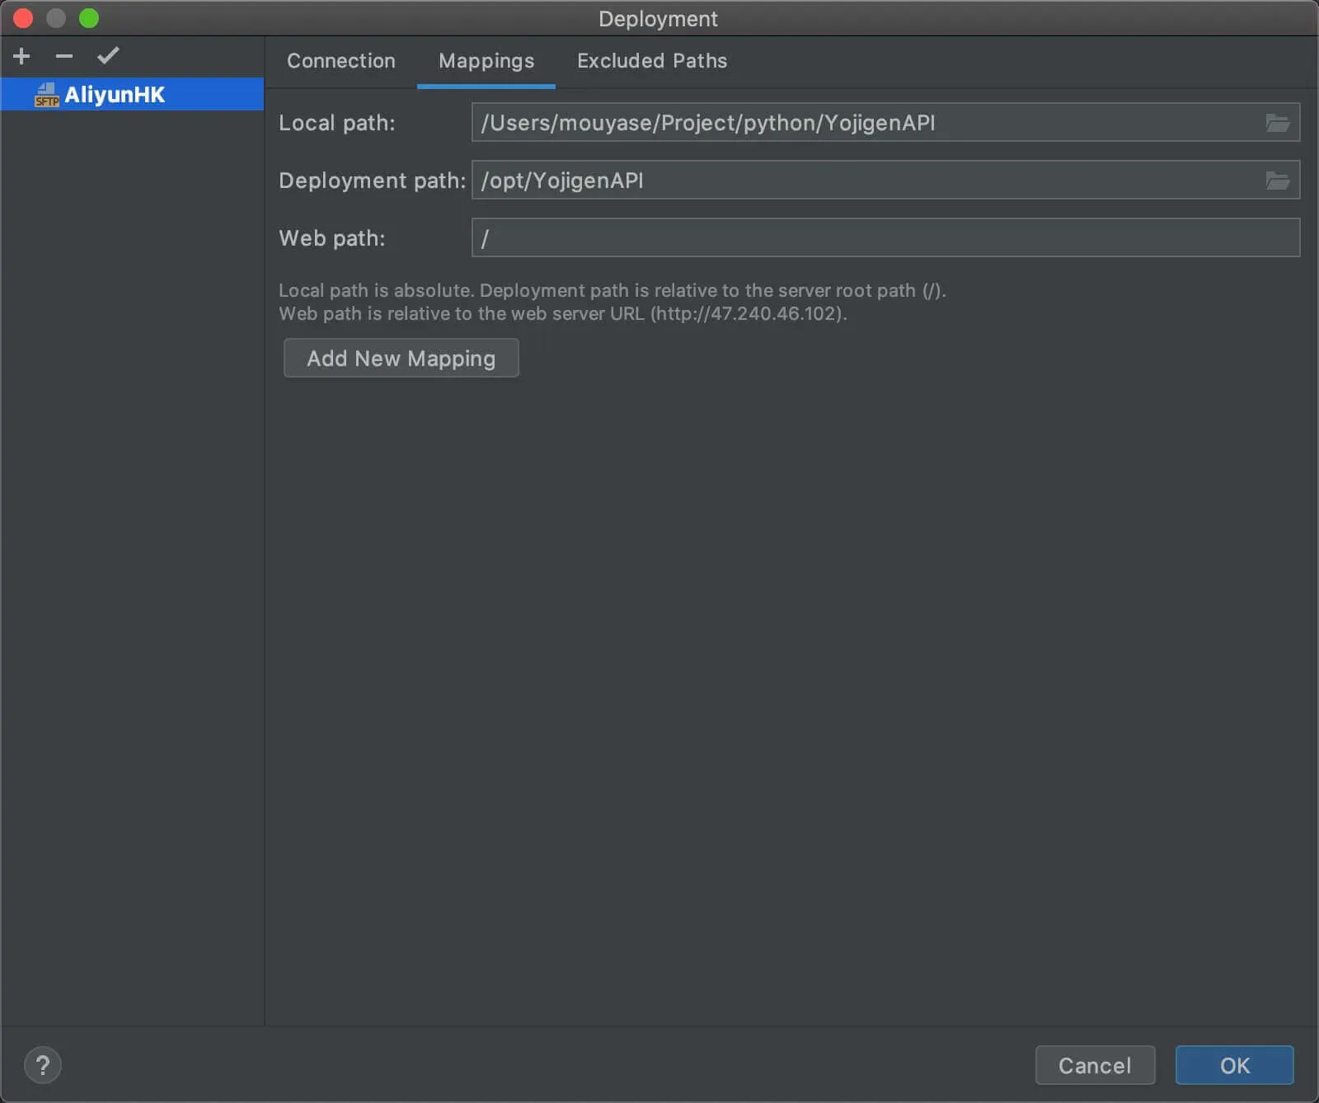The height and width of the screenshot is (1103, 1319).
Task: Remove selected server with minus icon
Action: tap(64, 56)
